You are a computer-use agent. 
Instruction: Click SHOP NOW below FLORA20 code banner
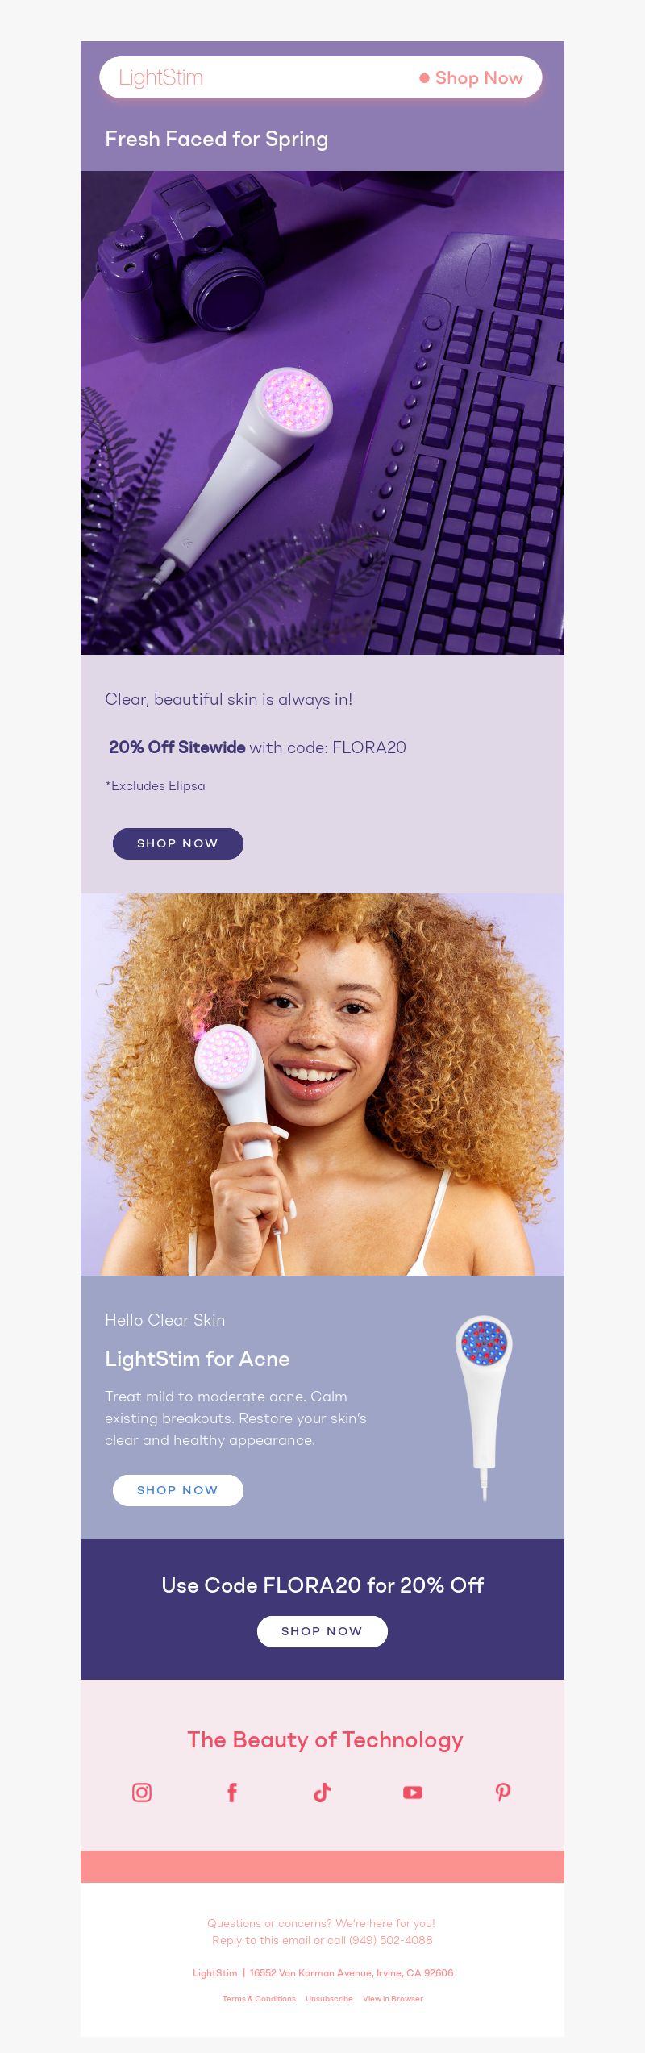point(322,1631)
